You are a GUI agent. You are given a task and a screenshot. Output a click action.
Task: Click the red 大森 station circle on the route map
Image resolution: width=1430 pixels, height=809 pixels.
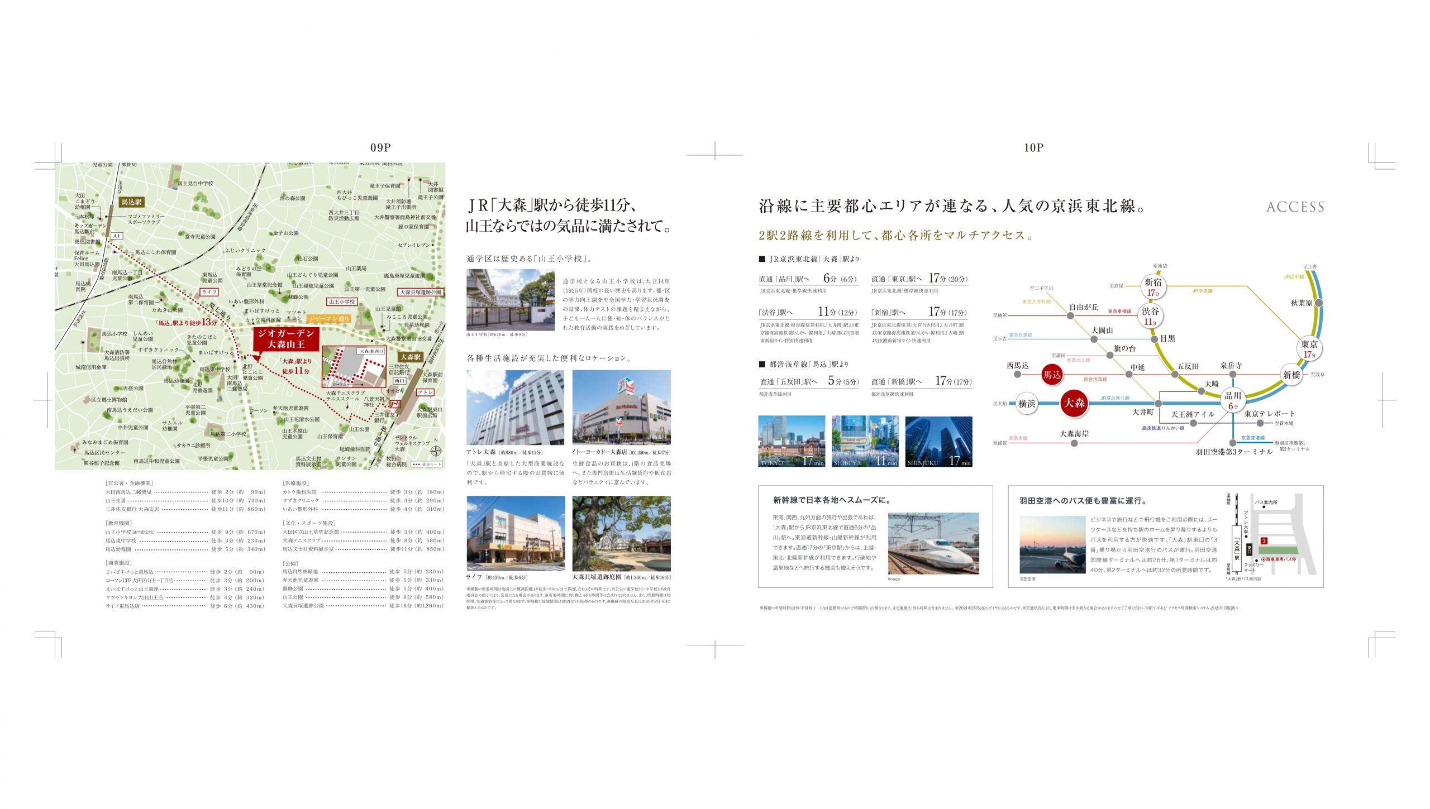point(1074,403)
